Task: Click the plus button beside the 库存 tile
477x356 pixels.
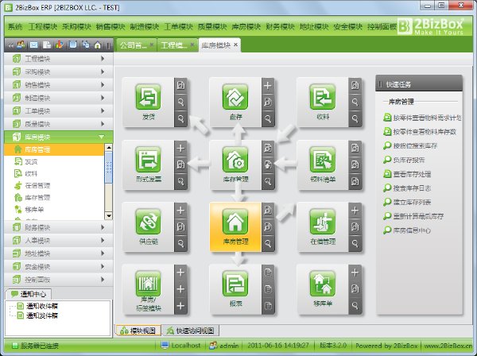Action: 268,86
